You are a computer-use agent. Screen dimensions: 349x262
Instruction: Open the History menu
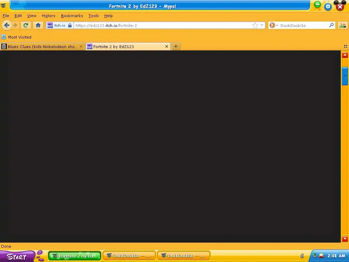click(48, 16)
